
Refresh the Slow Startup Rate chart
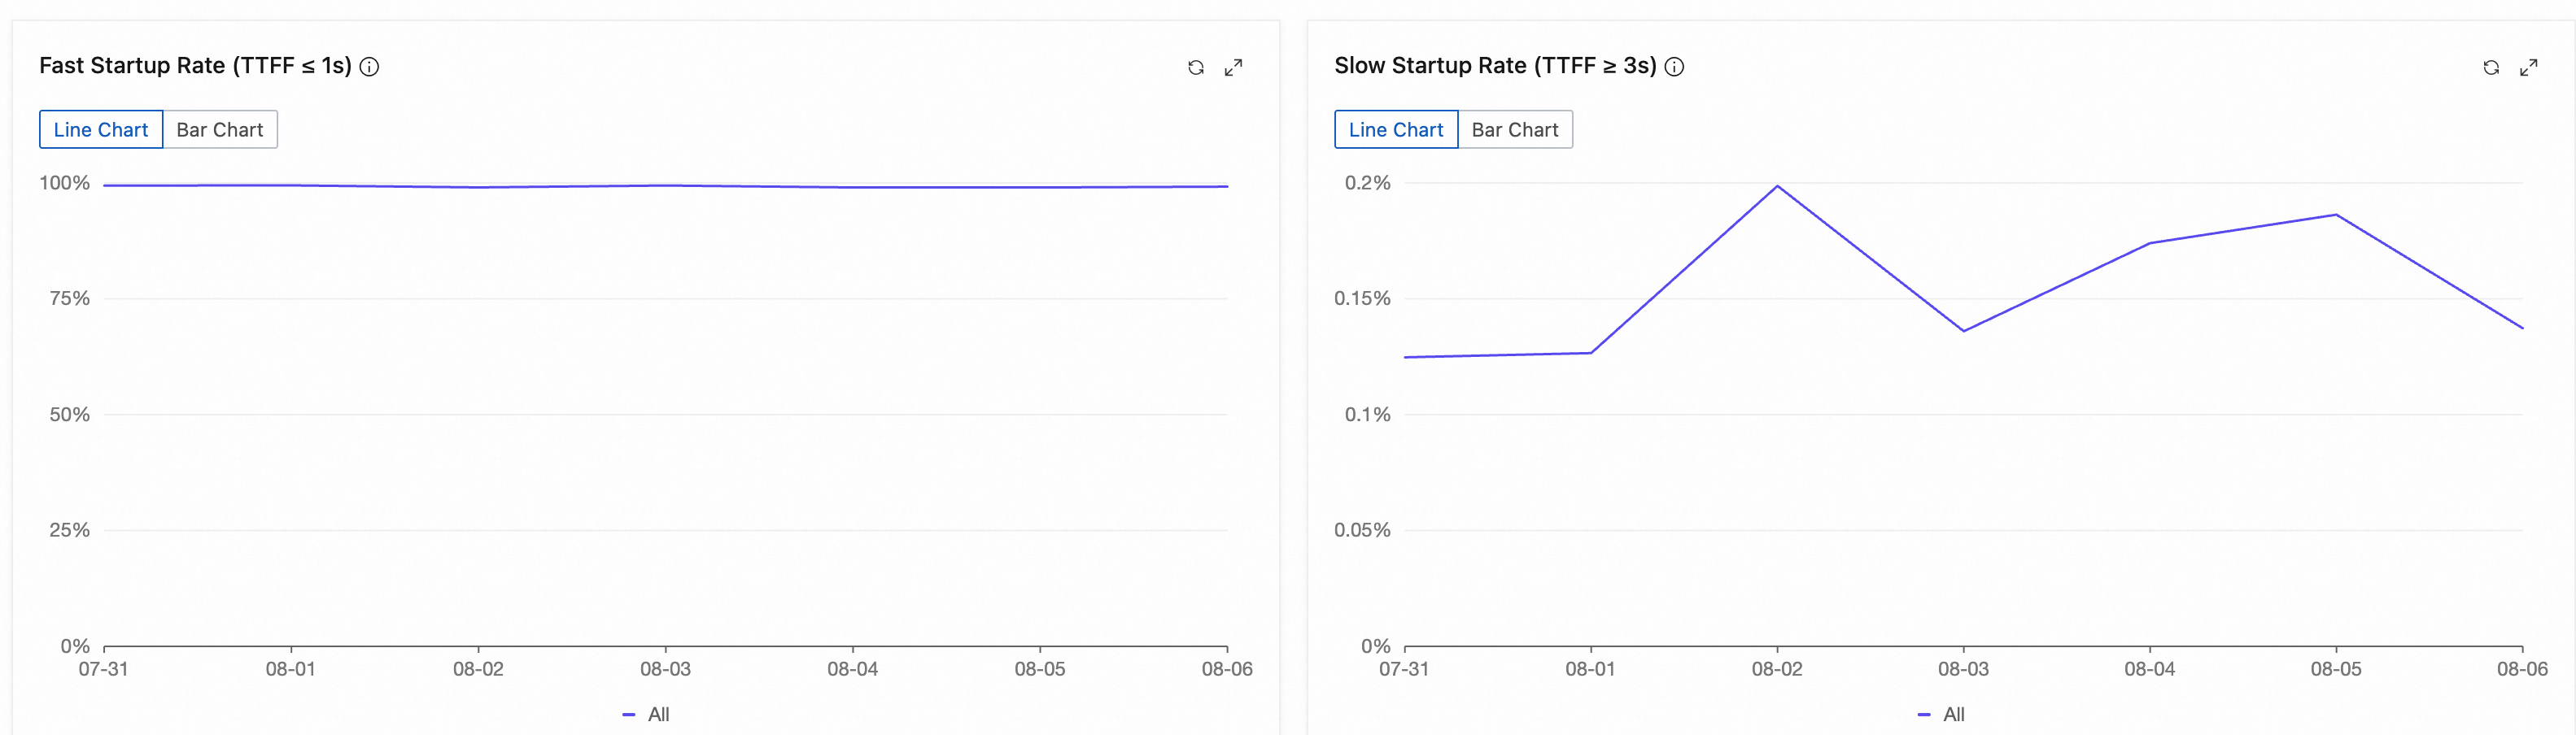[2490, 68]
